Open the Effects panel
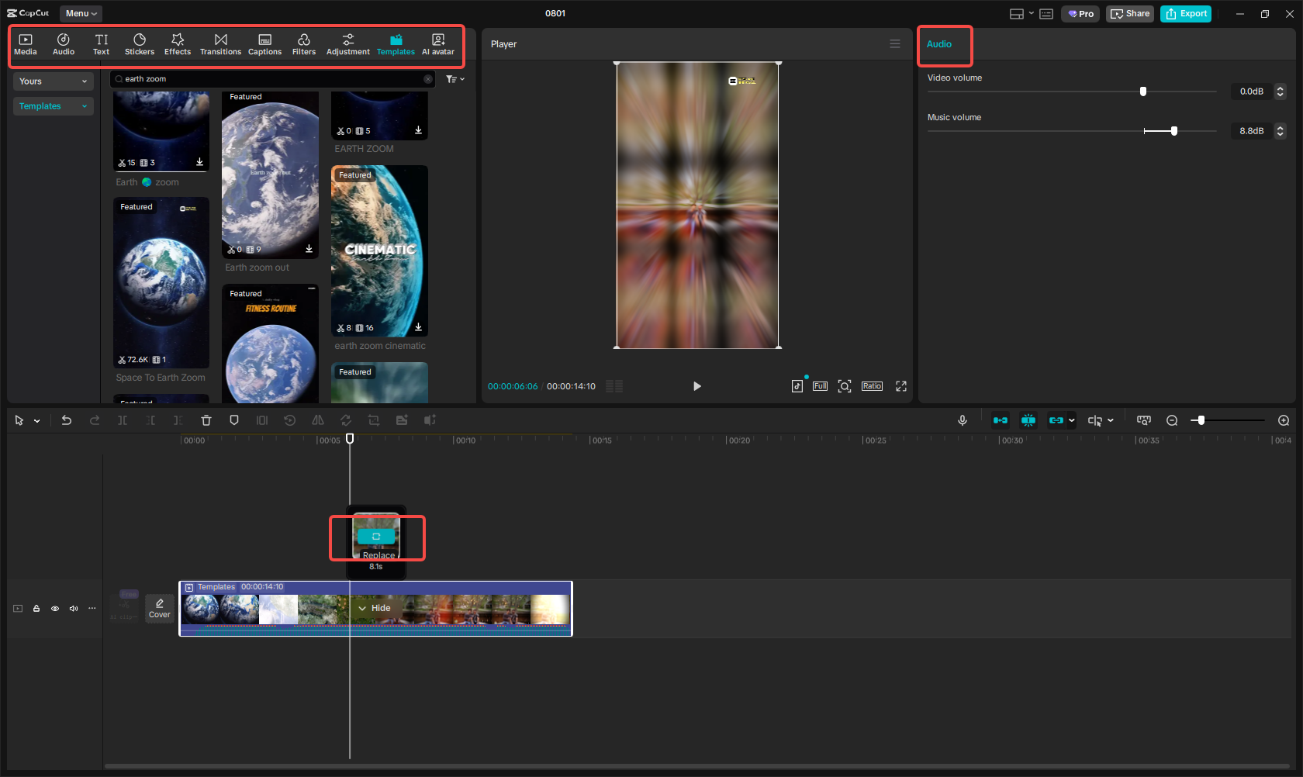Viewport: 1303px width, 777px height. coord(178,44)
